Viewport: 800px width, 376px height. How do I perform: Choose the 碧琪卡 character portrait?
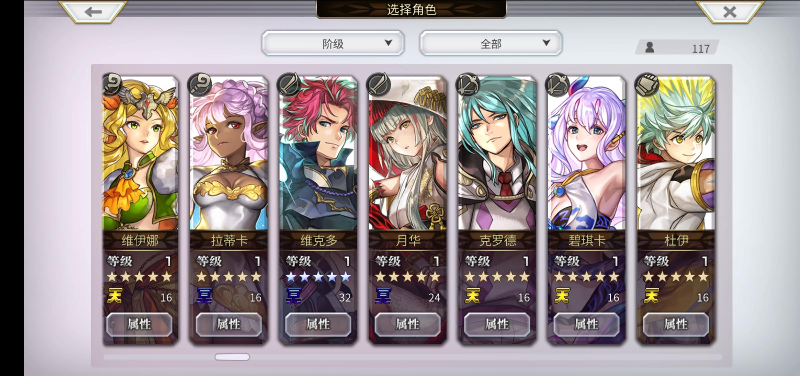pyautogui.click(x=586, y=153)
